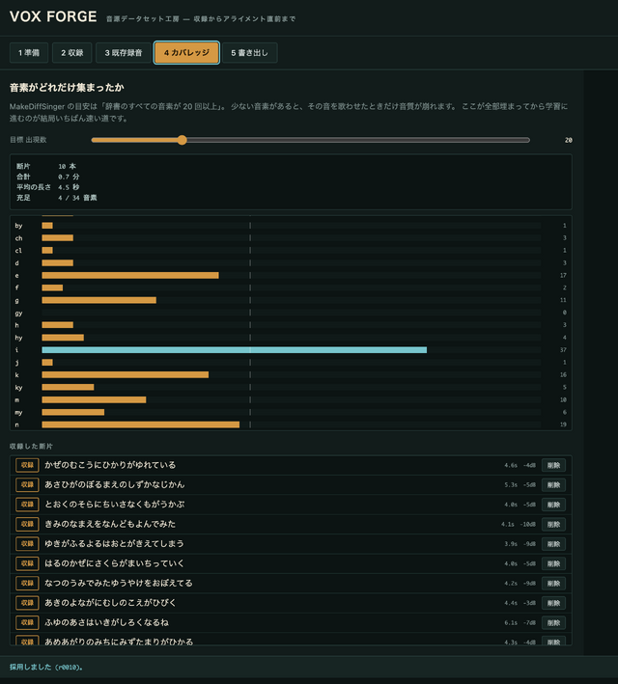This screenshot has width=618, height=684.
Task: Delete the あさひがのぼるまえのしずかなじかん clip
Action: click(553, 484)
